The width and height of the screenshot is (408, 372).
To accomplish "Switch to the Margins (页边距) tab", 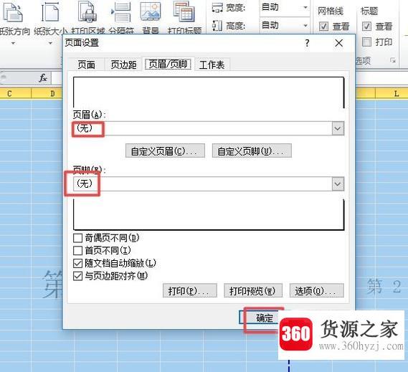I will (x=123, y=65).
